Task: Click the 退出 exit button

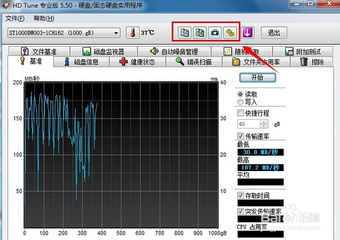Action: tap(274, 33)
